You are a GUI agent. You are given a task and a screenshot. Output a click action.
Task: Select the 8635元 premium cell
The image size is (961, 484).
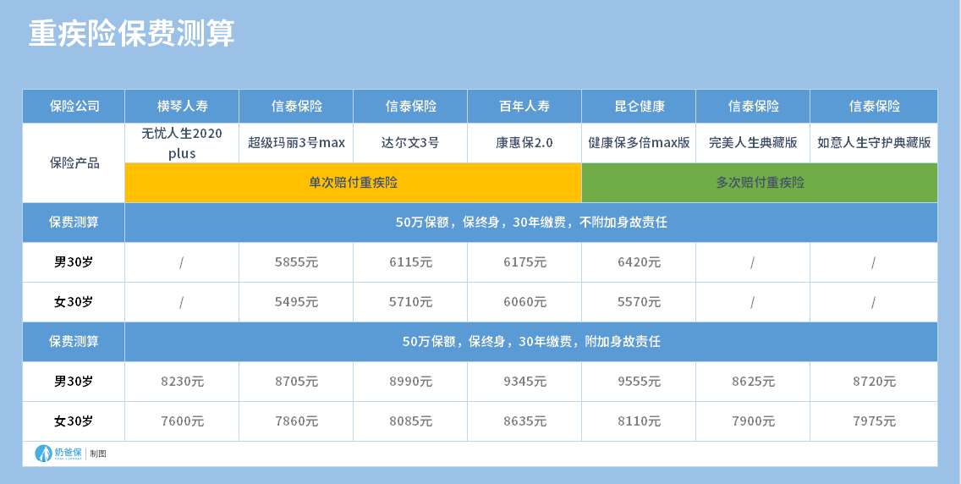pos(524,421)
